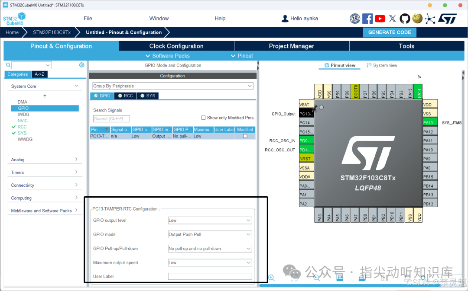Click the User Label input field
The image size is (468, 291).
(210, 276)
